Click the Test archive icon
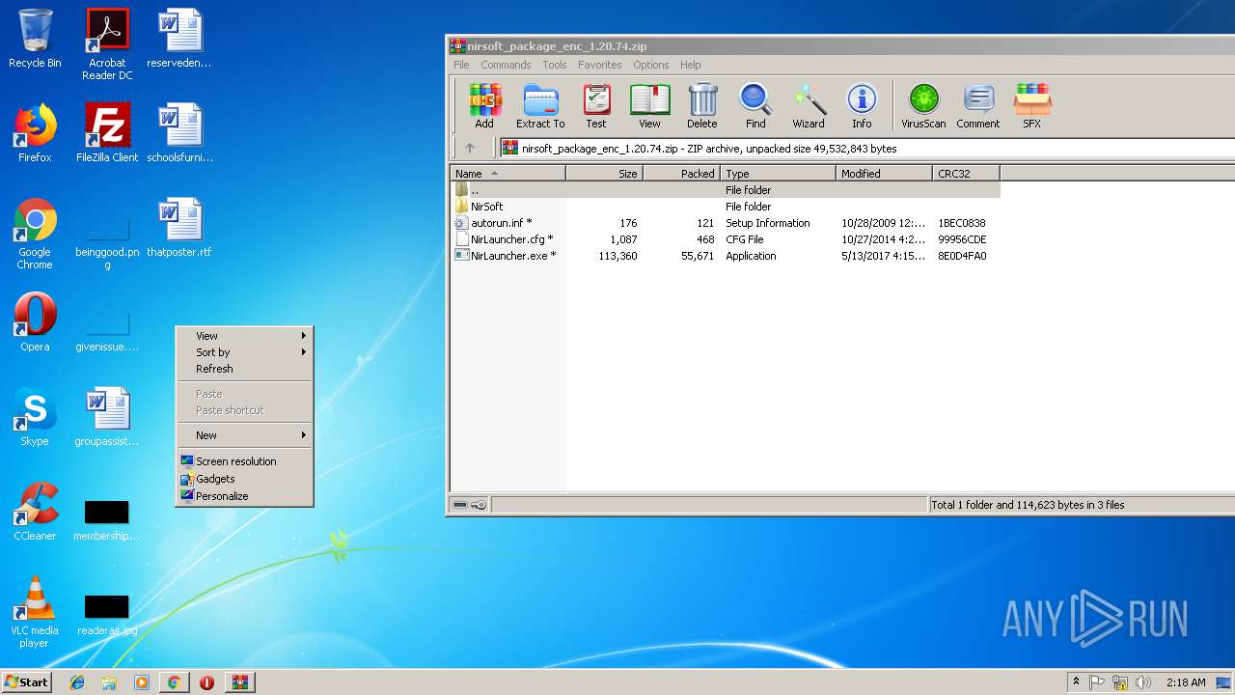 click(x=596, y=106)
